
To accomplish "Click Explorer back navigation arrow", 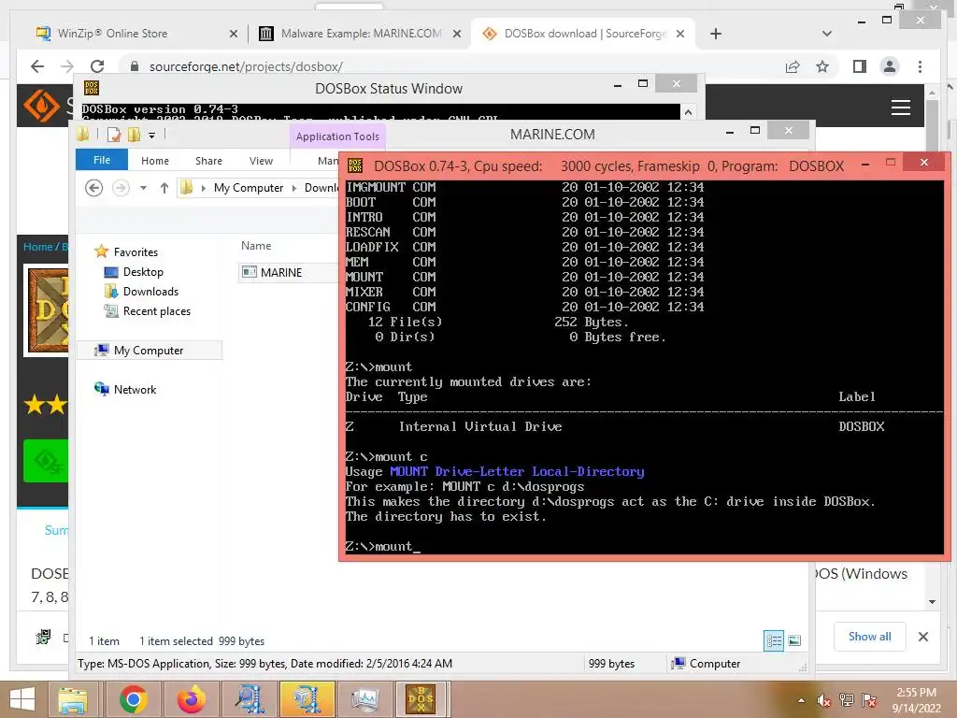I will click(93, 187).
